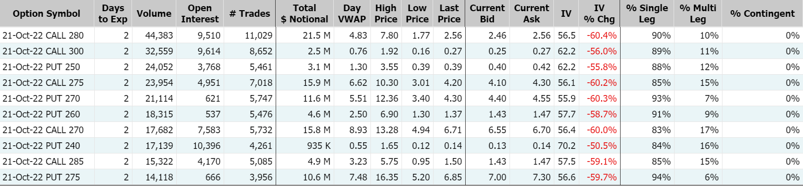Click the Current Ask column header

531,14
